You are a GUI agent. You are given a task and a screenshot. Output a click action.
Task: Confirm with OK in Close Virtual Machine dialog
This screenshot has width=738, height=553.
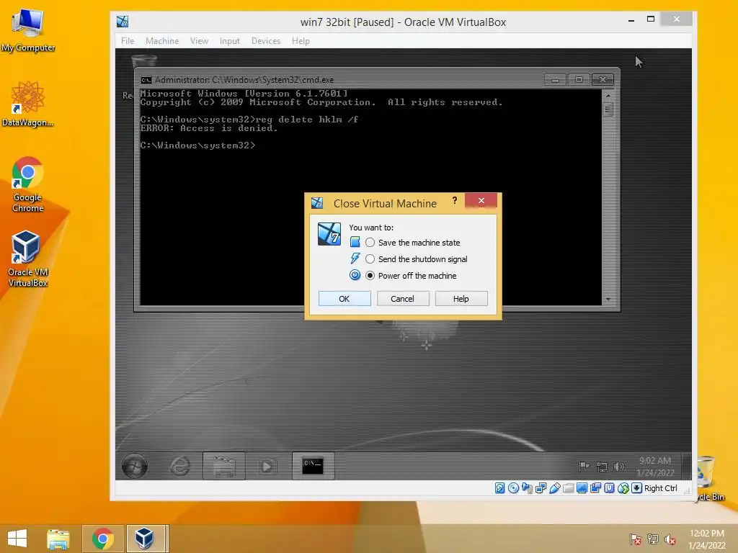coord(344,299)
